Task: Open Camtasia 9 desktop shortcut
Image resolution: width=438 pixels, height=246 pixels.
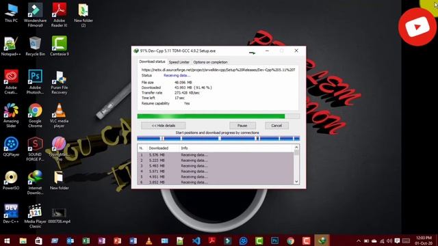Action: click(x=60, y=46)
